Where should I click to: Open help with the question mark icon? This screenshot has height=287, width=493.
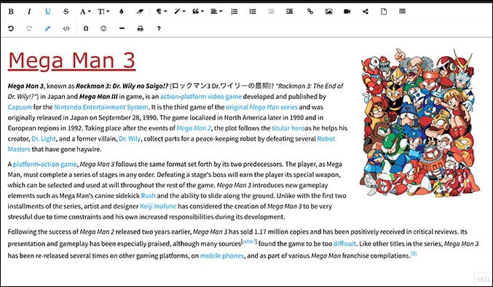pos(159,28)
